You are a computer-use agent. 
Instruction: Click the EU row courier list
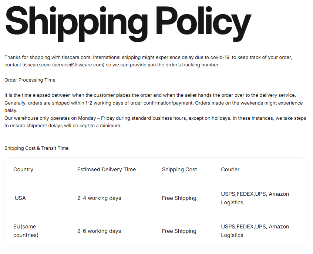tap(255, 231)
